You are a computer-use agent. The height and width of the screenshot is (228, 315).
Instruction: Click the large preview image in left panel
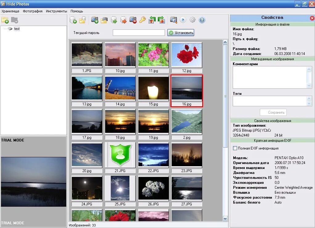click(x=34, y=182)
